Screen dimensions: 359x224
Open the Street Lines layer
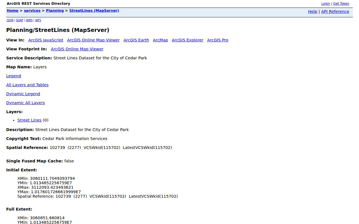click(29, 120)
